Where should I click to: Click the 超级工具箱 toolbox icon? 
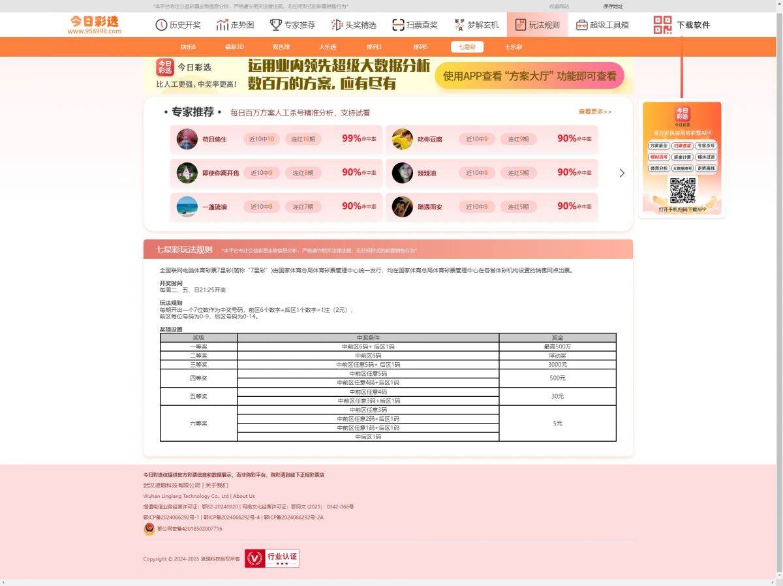pos(582,25)
